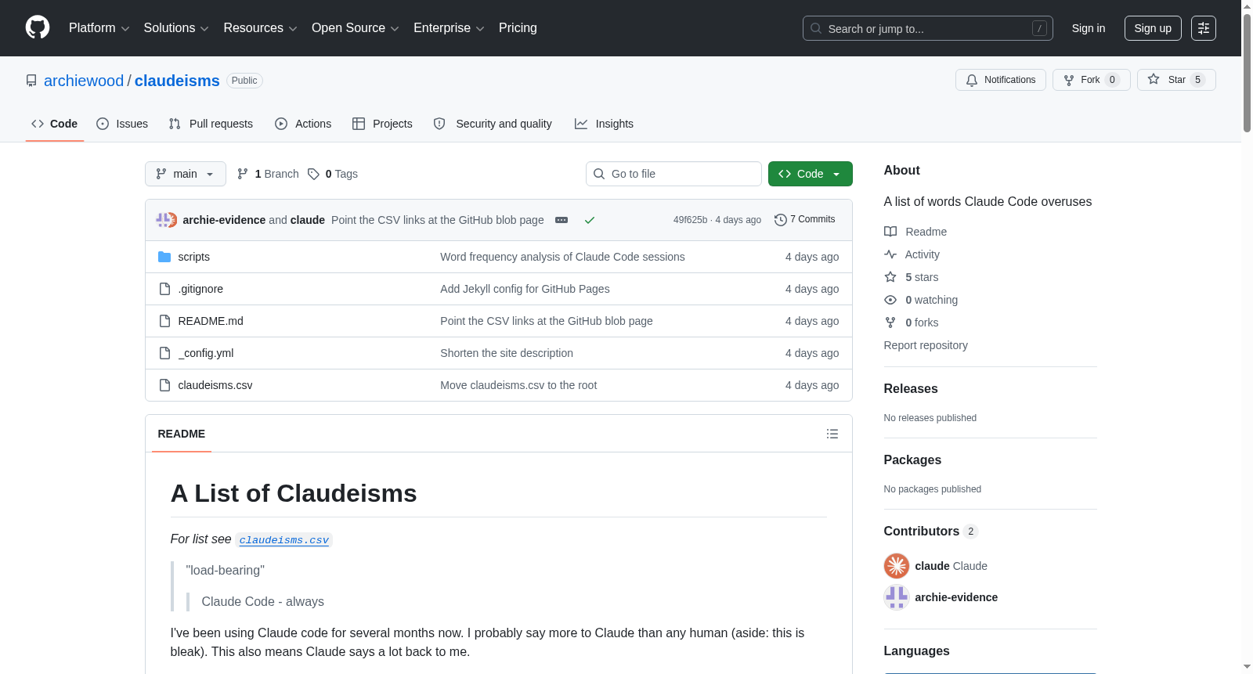Fork the claudeisms repository
The height and width of the screenshot is (674, 1253).
pyautogui.click(x=1091, y=80)
